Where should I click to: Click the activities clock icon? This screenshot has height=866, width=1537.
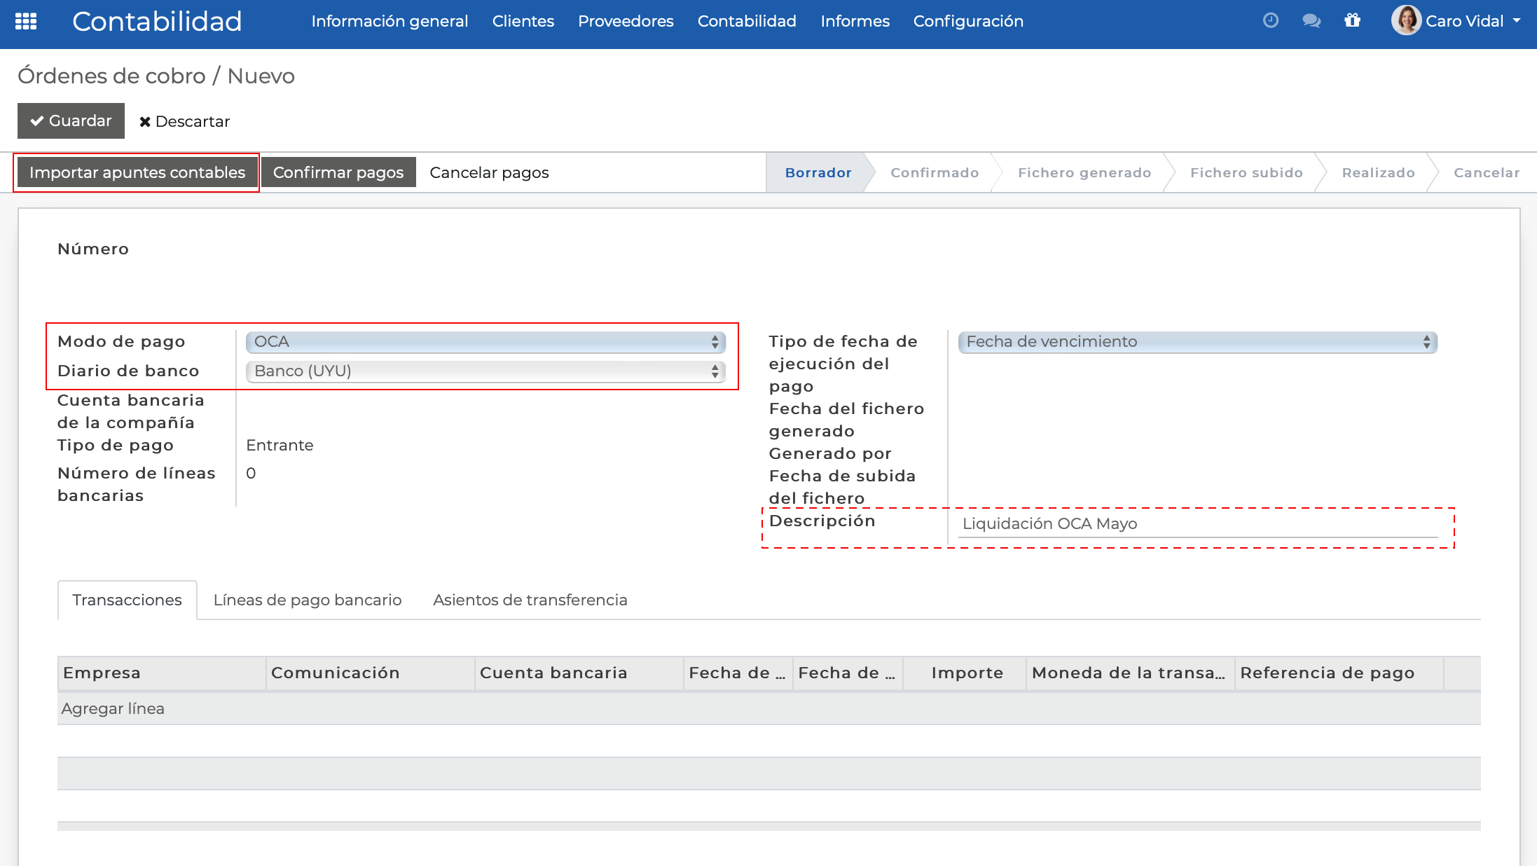click(x=1271, y=21)
